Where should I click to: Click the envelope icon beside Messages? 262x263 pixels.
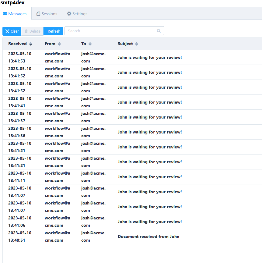pyautogui.click(x=5, y=14)
